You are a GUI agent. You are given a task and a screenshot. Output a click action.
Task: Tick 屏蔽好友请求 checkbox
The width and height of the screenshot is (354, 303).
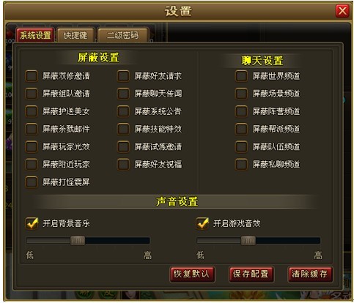123,76
